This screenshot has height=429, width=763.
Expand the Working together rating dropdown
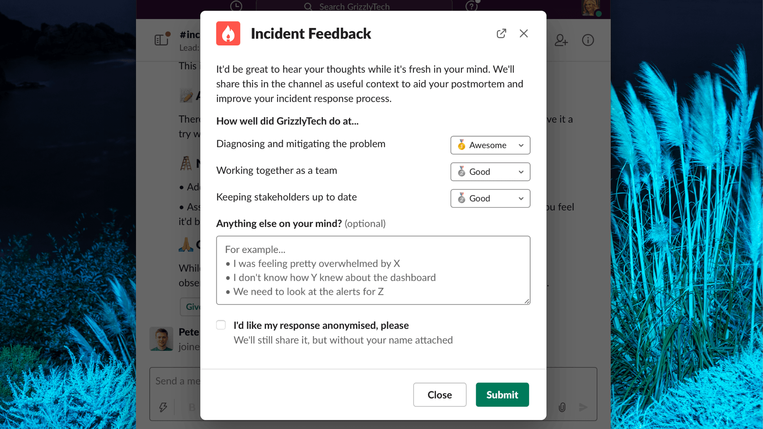point(490,172)
